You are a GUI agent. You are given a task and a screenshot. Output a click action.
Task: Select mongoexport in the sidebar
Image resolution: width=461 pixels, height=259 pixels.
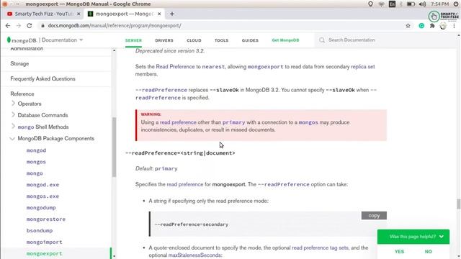pyautogui.click(x=44, y=253)
